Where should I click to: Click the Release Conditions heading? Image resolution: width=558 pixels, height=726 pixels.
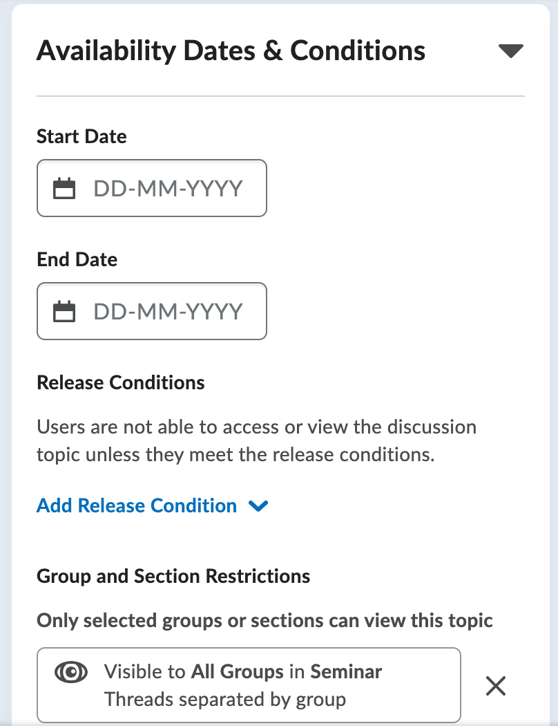point(121,382)
